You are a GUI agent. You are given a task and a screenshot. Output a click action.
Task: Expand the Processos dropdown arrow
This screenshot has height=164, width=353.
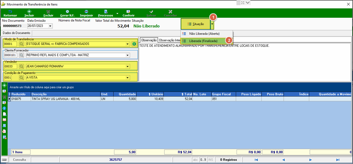(x=117, y=13)
